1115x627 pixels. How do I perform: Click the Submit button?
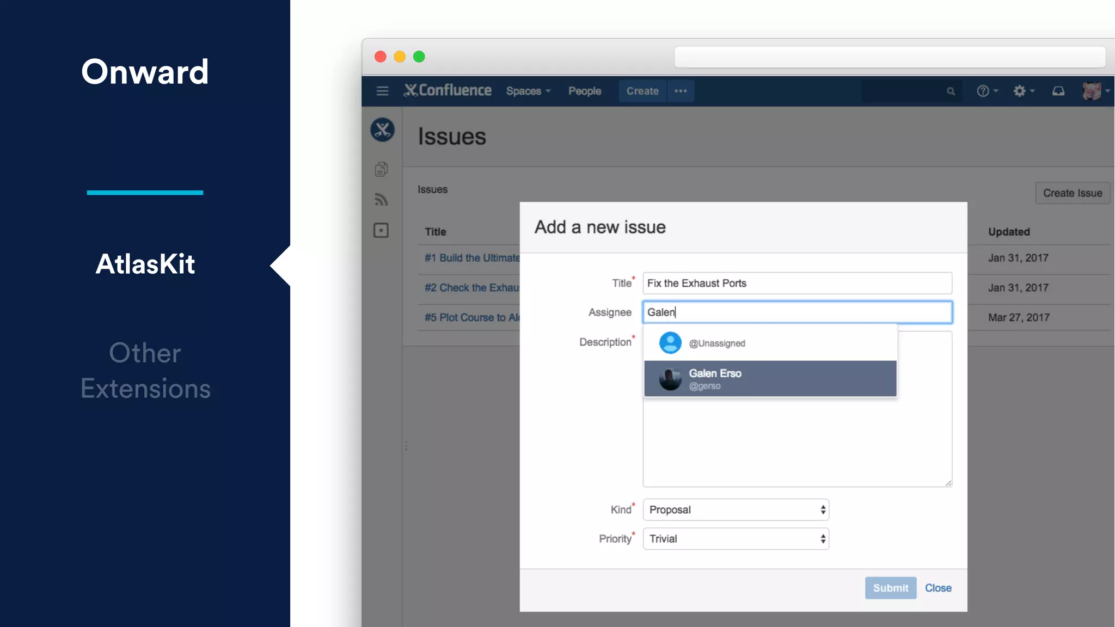891,588
